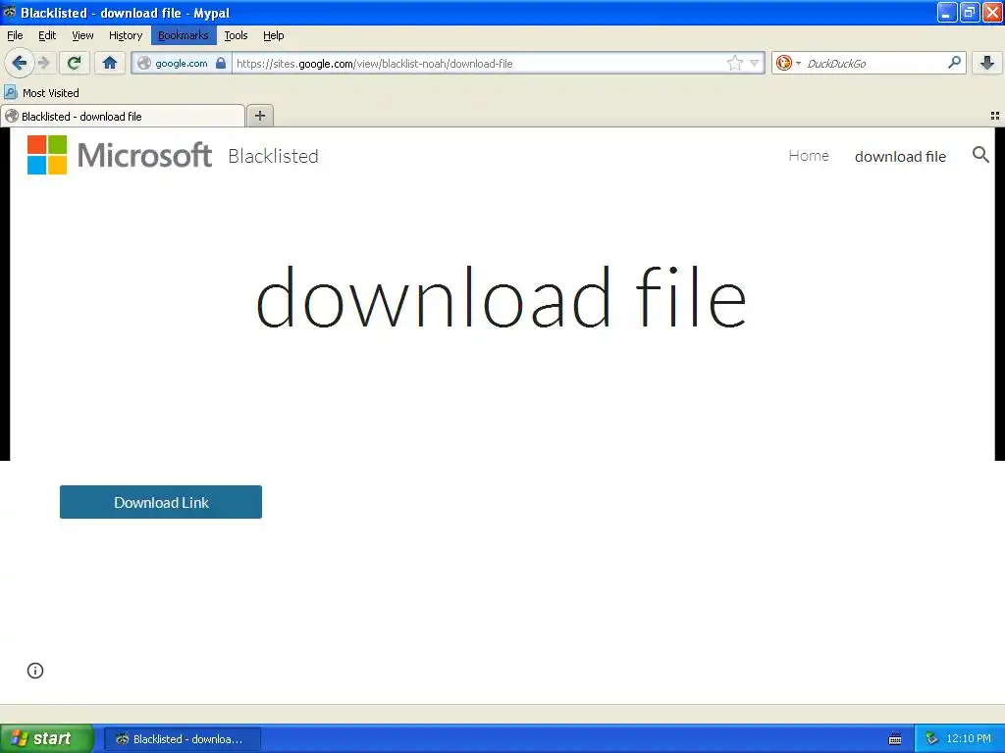Open the DuckDuckGo search engine selector
The width and height of the screenshot is (1005, 753).
click(x=788, y=63)
